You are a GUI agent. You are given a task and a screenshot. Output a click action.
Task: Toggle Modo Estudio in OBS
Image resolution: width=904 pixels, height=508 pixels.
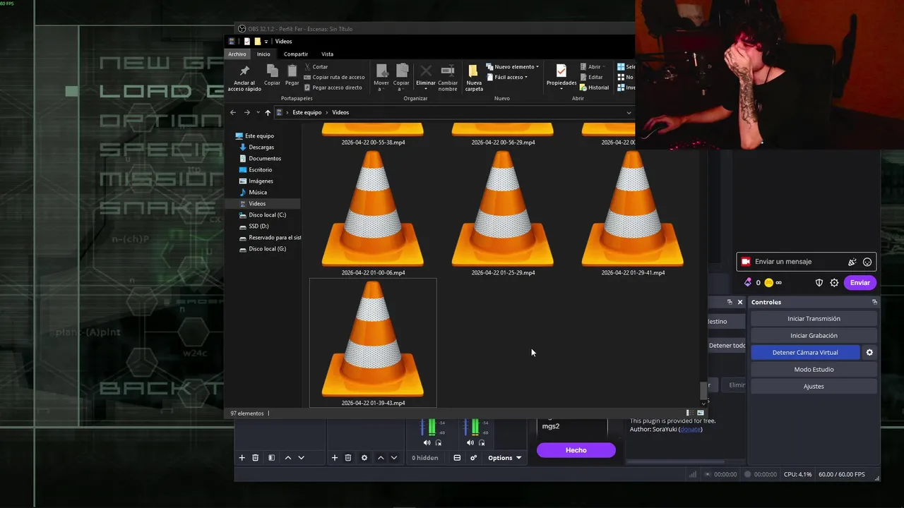click(814, 370)
